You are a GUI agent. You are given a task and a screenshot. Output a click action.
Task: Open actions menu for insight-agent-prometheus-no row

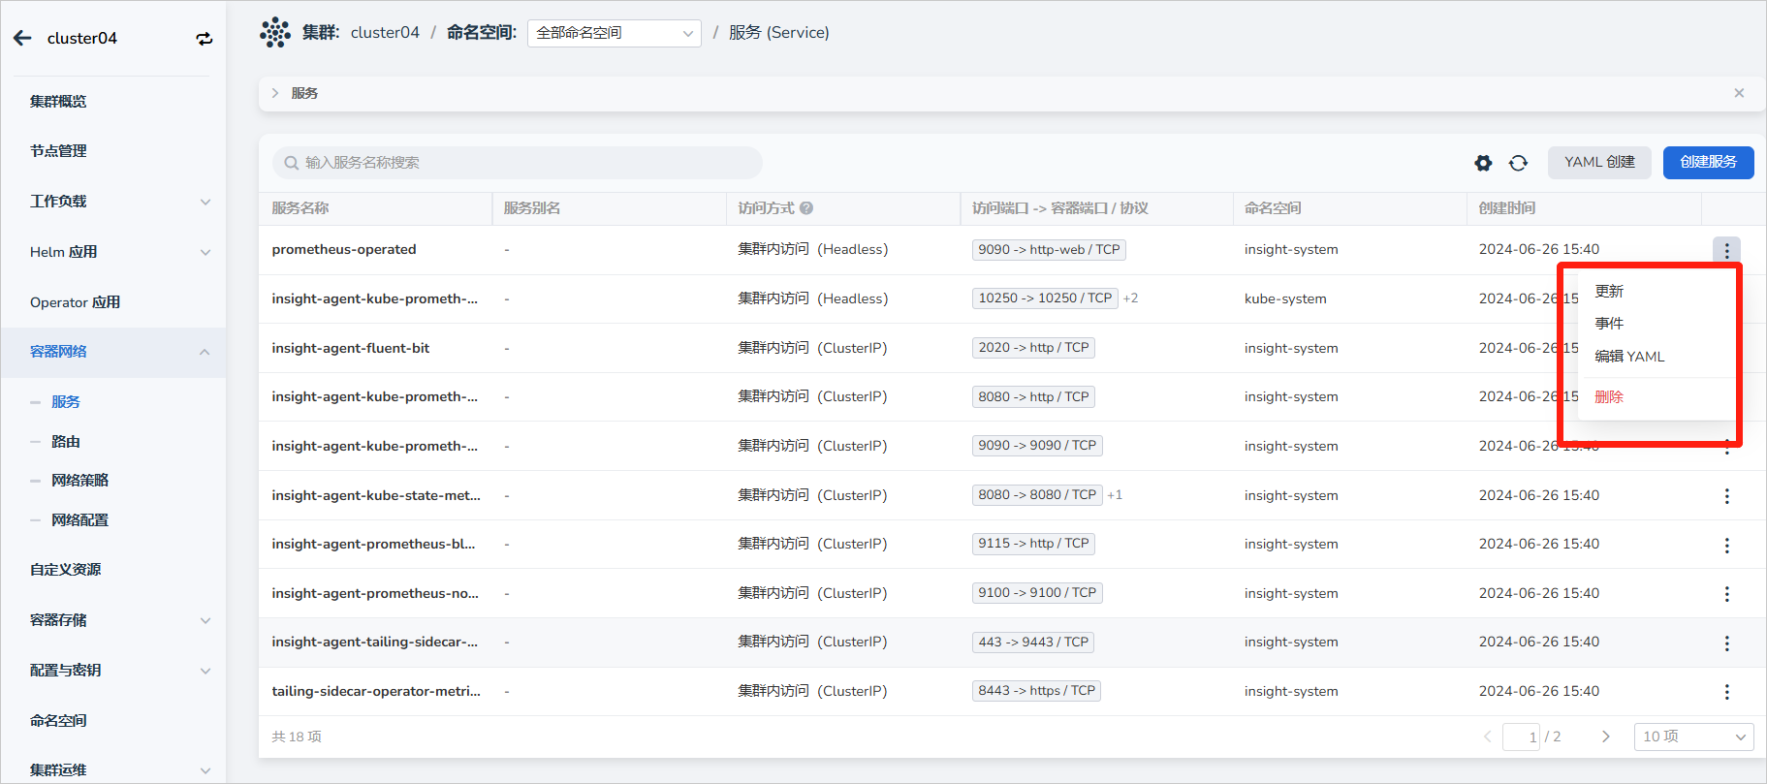click(1726, 594)
